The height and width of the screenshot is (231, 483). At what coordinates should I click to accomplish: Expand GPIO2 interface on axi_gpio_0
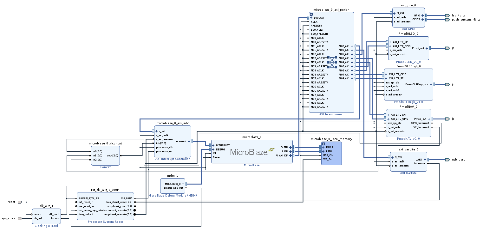tap(423, 19)
